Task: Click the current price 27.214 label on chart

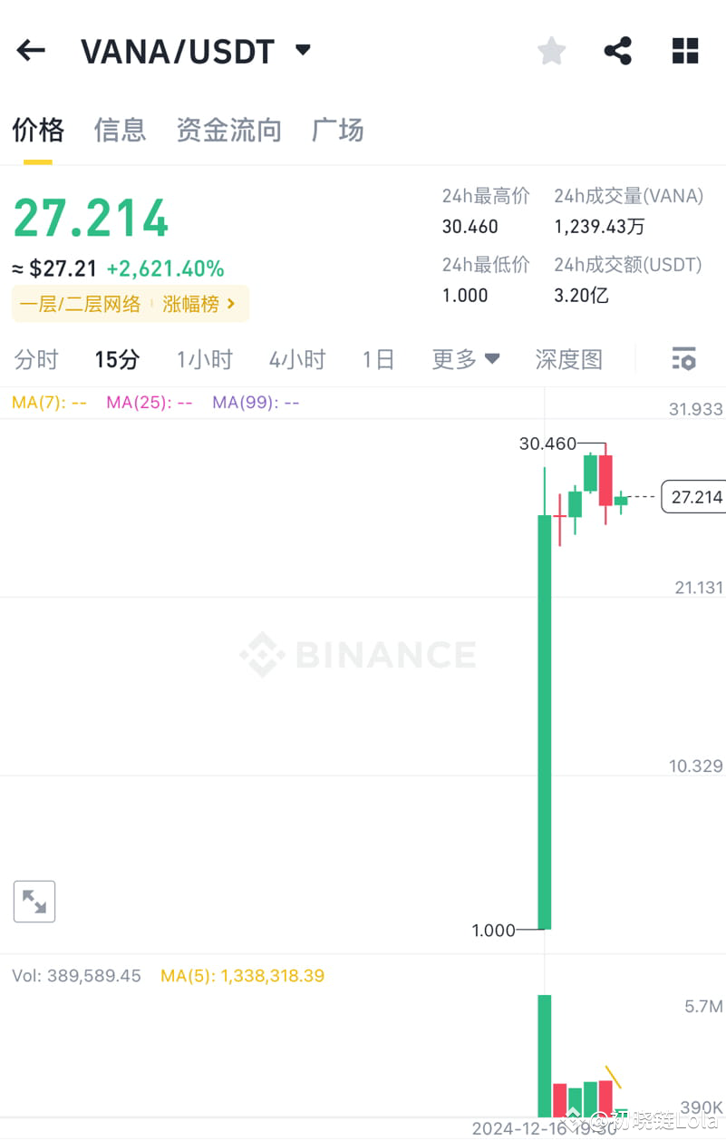Action: 694,497
